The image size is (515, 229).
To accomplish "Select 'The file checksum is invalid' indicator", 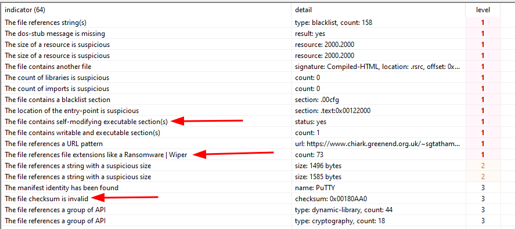I will pyautogui.click(x=46, y=198).
